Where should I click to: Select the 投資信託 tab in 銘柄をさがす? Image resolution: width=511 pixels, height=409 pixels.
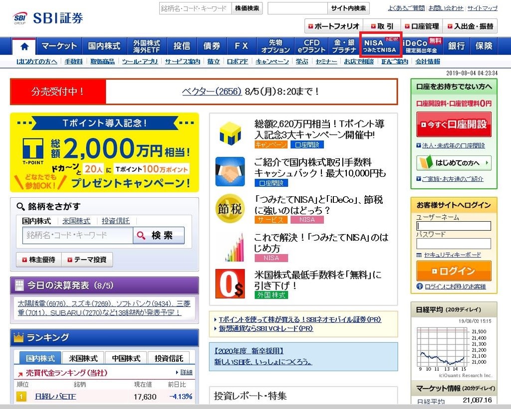(x=116, y=221)
